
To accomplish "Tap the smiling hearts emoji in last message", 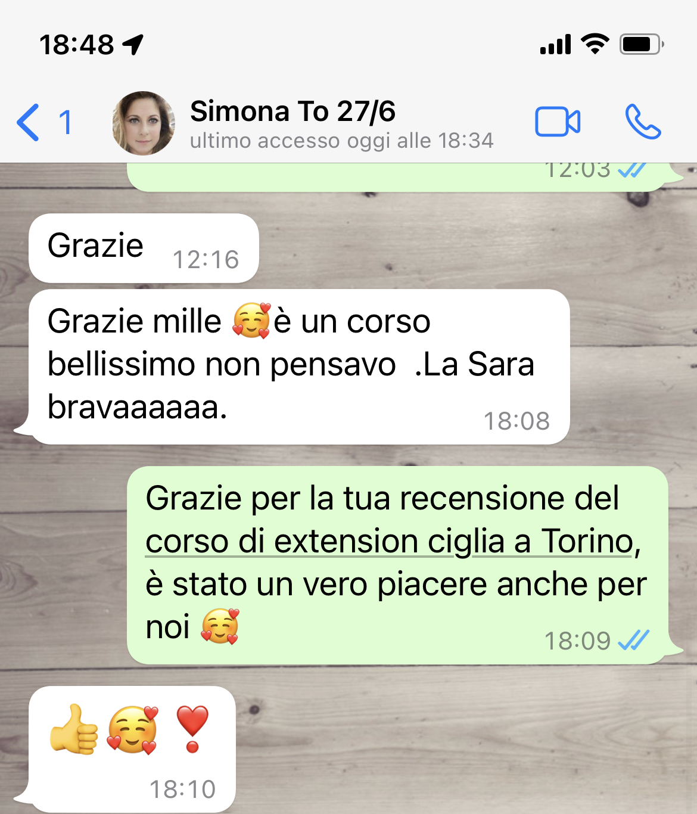I will [133, 730].
